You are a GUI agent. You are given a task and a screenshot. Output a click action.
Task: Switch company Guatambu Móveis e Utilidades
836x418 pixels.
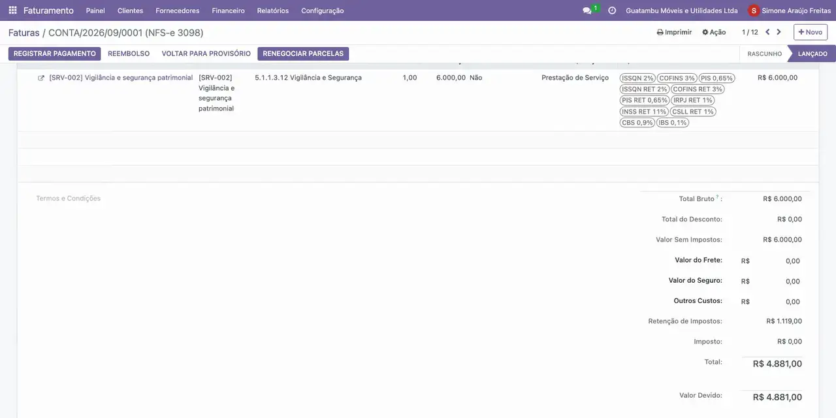(x=682, y=10)
